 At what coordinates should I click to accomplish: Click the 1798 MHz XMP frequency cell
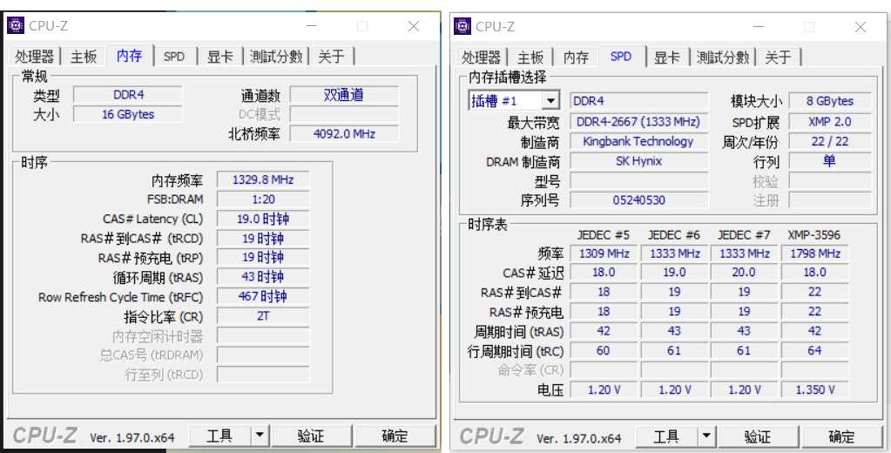point(815,254)
